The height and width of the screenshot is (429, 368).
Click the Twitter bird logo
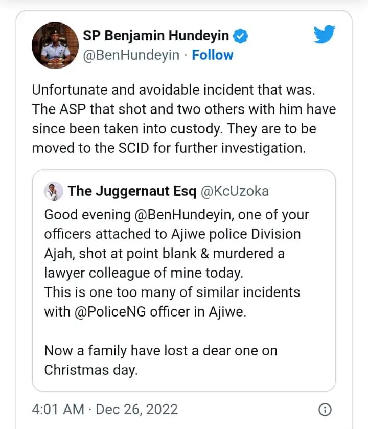tap(324, 34)
